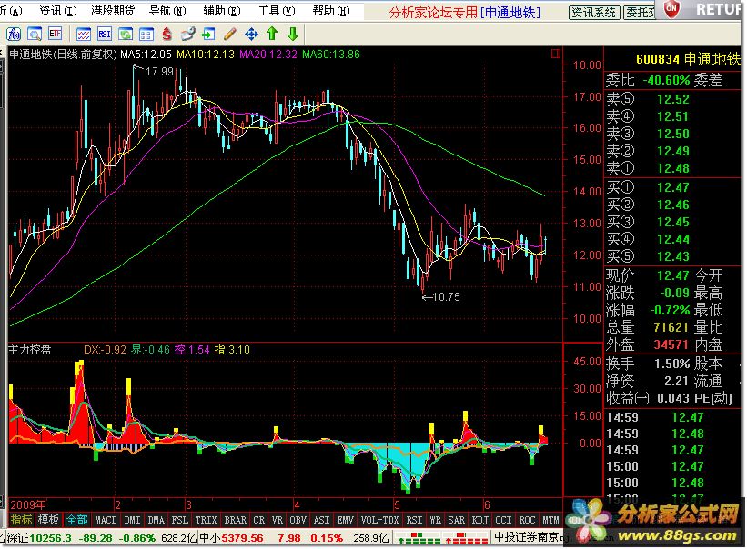Image resolution: width=747 pixels, height=549 pixels.
Task: Click the 600834 申通地铁 stock title
Action: coord(689,59)
